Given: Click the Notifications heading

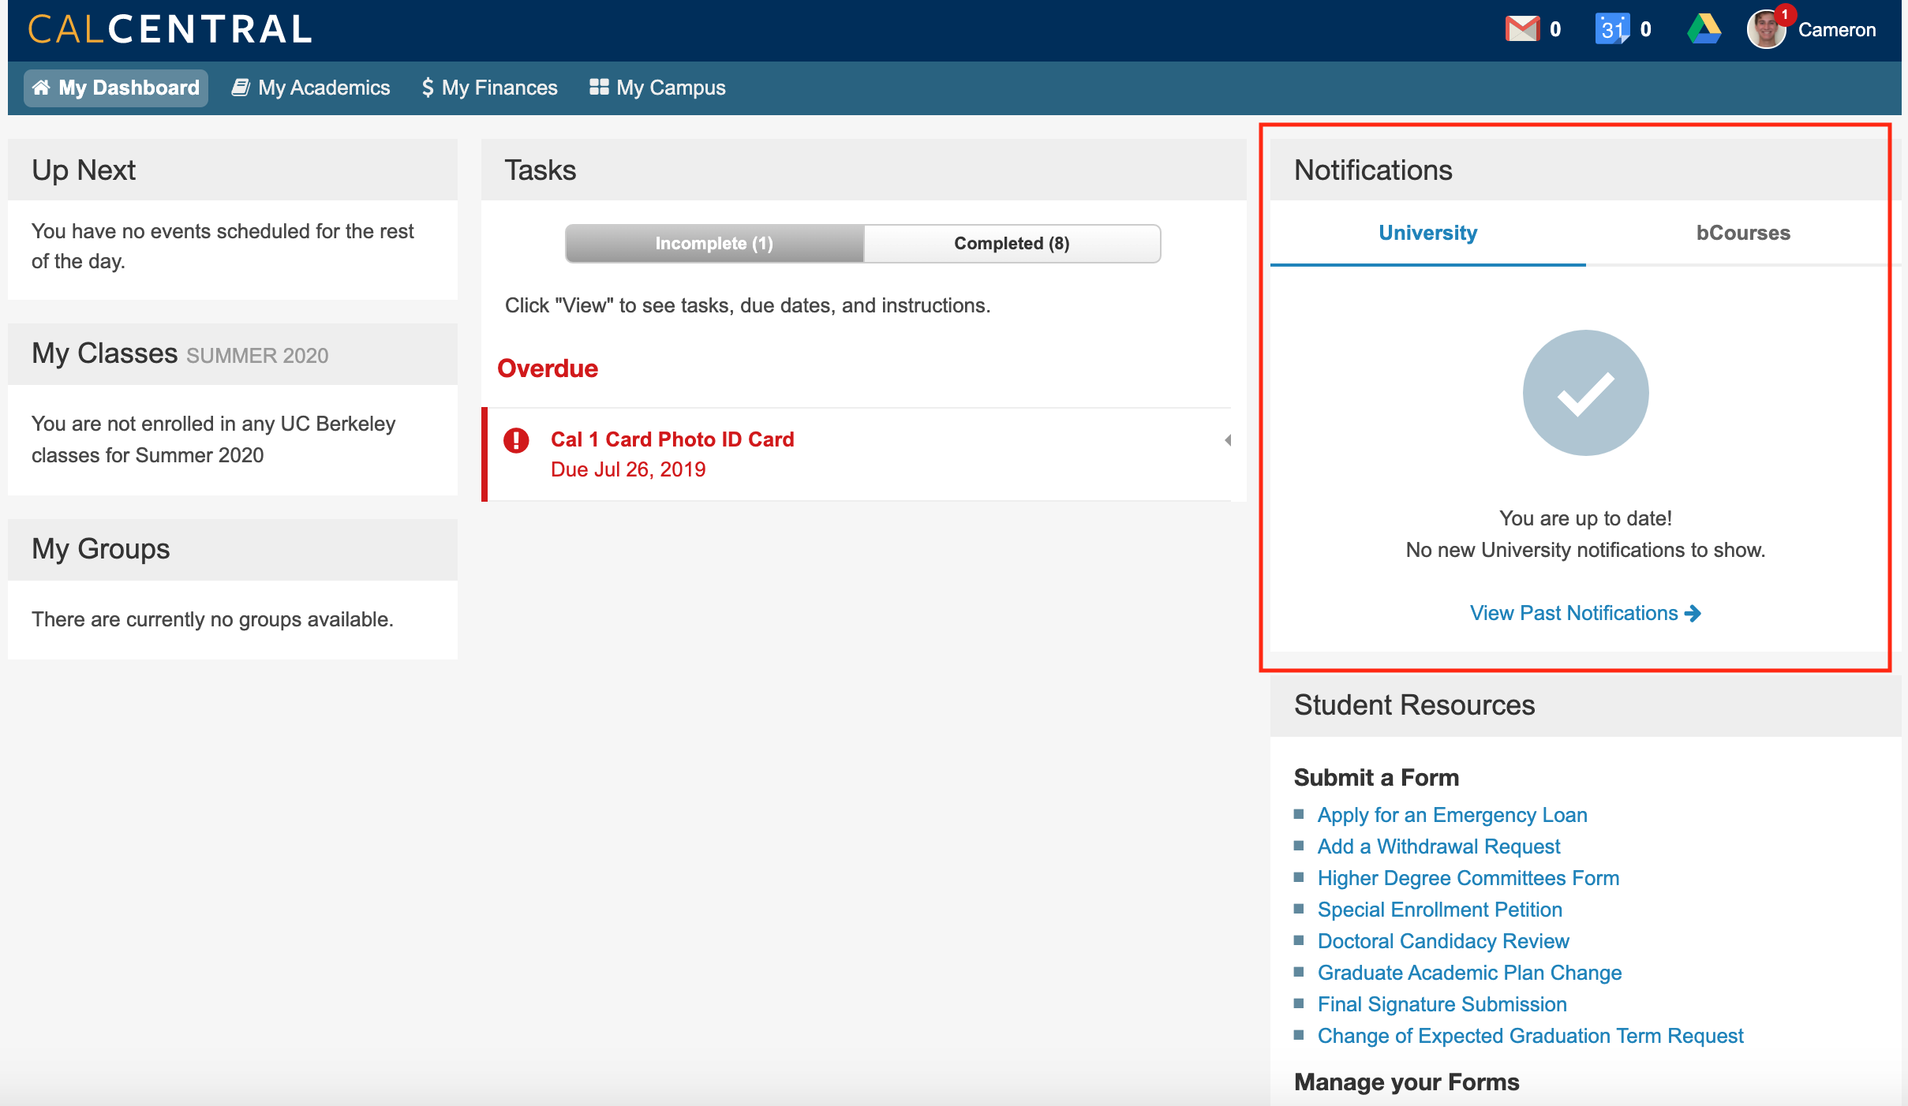Looking at the screenshot, I should pos(1373,170).
